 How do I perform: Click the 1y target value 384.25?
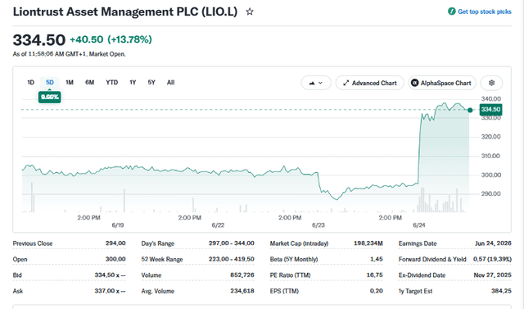coord(501,291)
